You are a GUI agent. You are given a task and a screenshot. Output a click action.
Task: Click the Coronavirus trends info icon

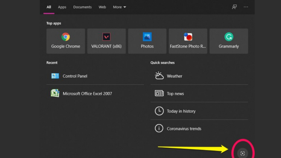(x=159, y=128)
